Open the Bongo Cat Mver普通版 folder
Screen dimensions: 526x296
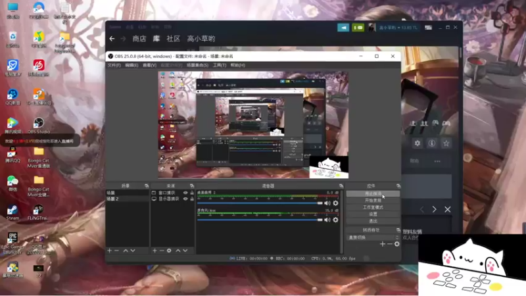point(39,157)
